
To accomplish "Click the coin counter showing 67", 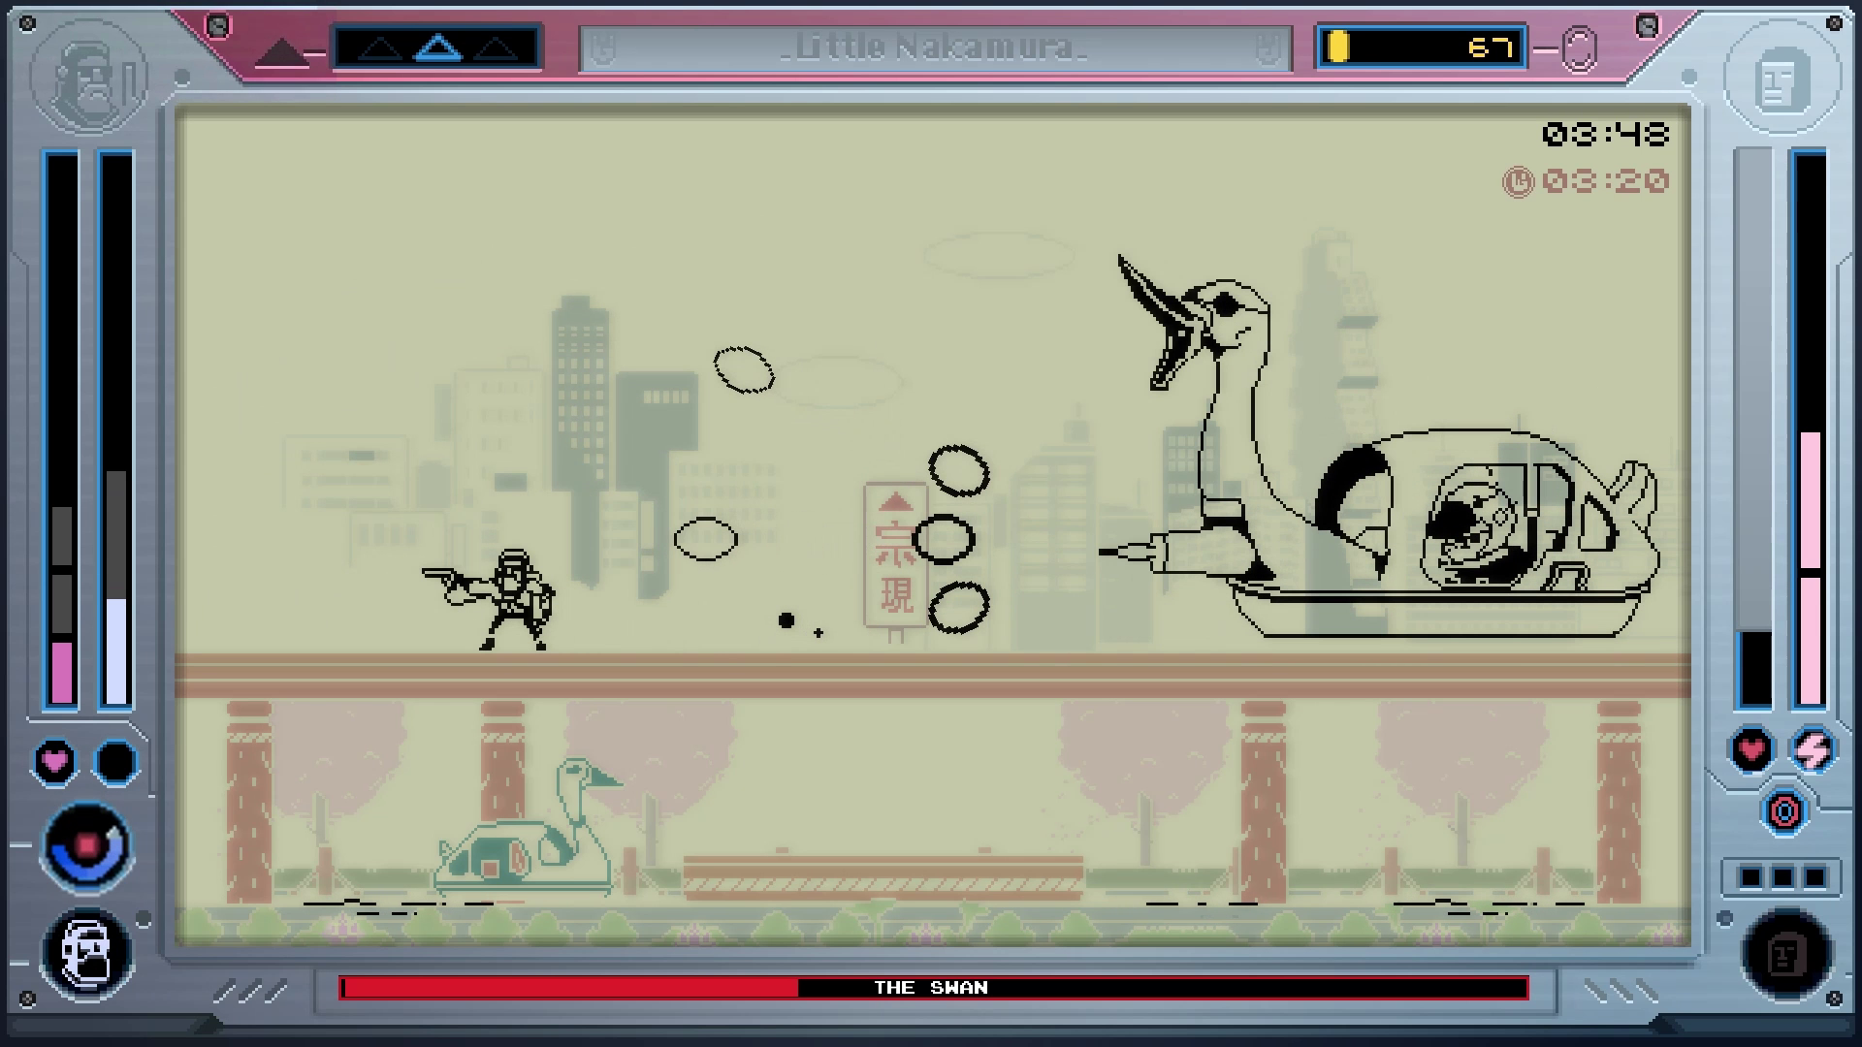I will point(1421,48).
